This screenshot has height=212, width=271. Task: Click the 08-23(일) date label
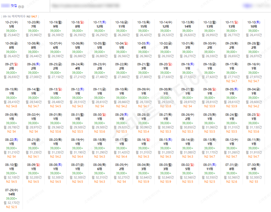point(254,115)
